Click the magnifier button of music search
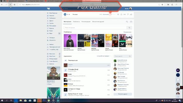This screenshot has height=103, width=183. click(129, 28)
